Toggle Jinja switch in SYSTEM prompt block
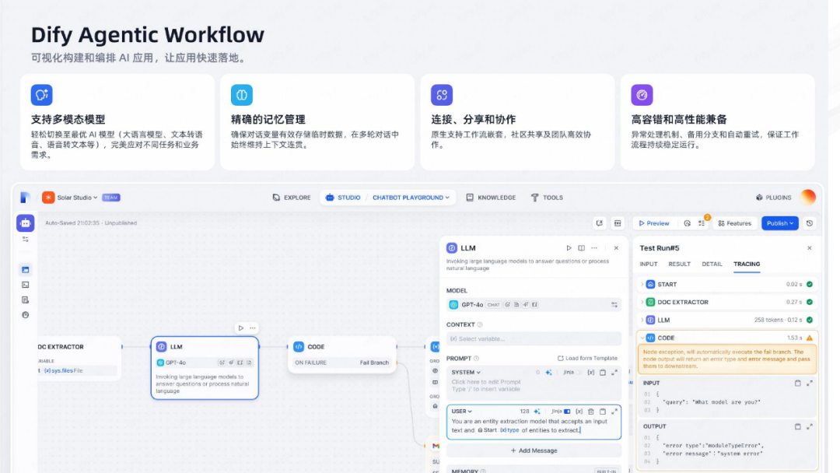Image resolution: width=840 pixels, height=473 pixels. click(x=579, y=373)
